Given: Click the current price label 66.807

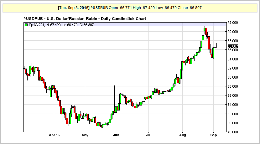Looking at the screenshot, I should 233,46.
